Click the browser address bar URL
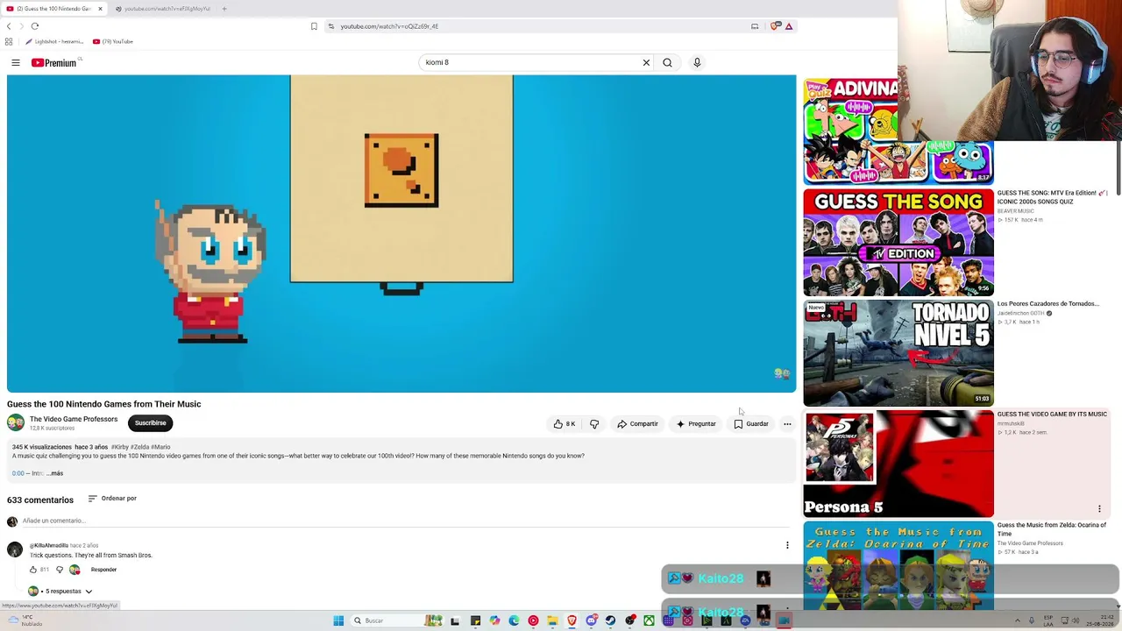Viewport: 1122px width, 631px height. [389, 26]
